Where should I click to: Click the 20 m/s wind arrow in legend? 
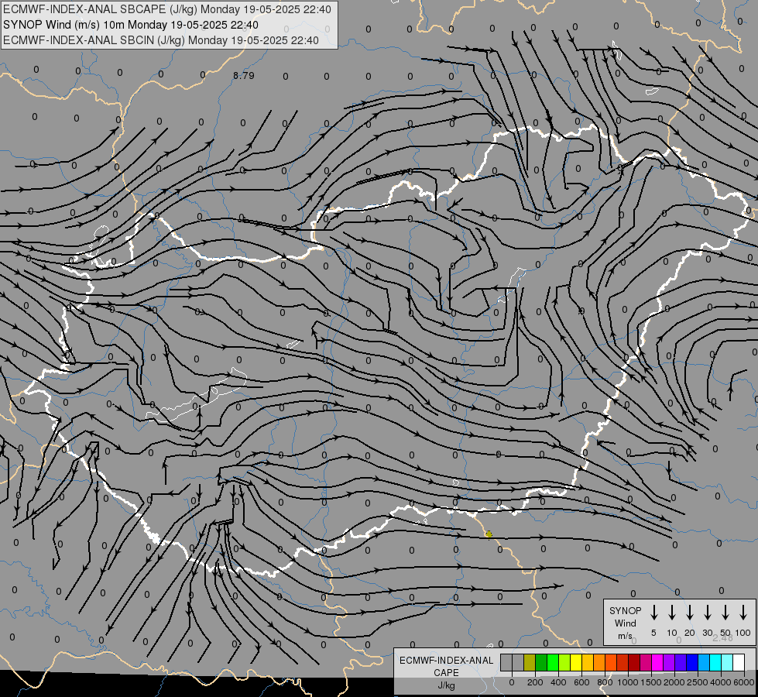[x=689, y=613]
